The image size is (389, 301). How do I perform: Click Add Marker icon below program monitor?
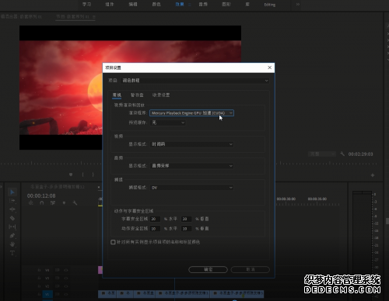71,175
